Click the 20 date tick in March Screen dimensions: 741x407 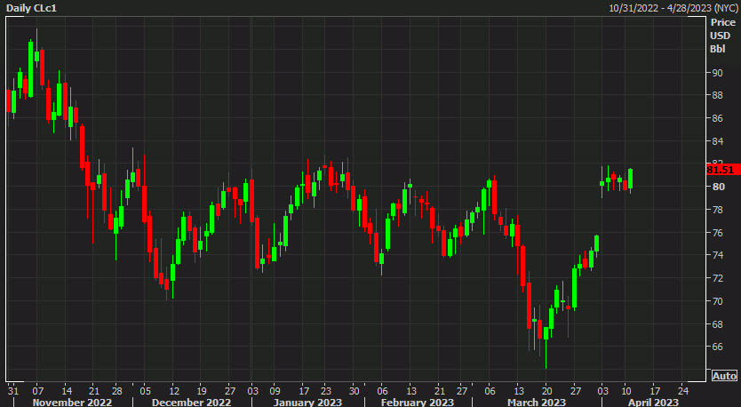[x=546, y=391]
